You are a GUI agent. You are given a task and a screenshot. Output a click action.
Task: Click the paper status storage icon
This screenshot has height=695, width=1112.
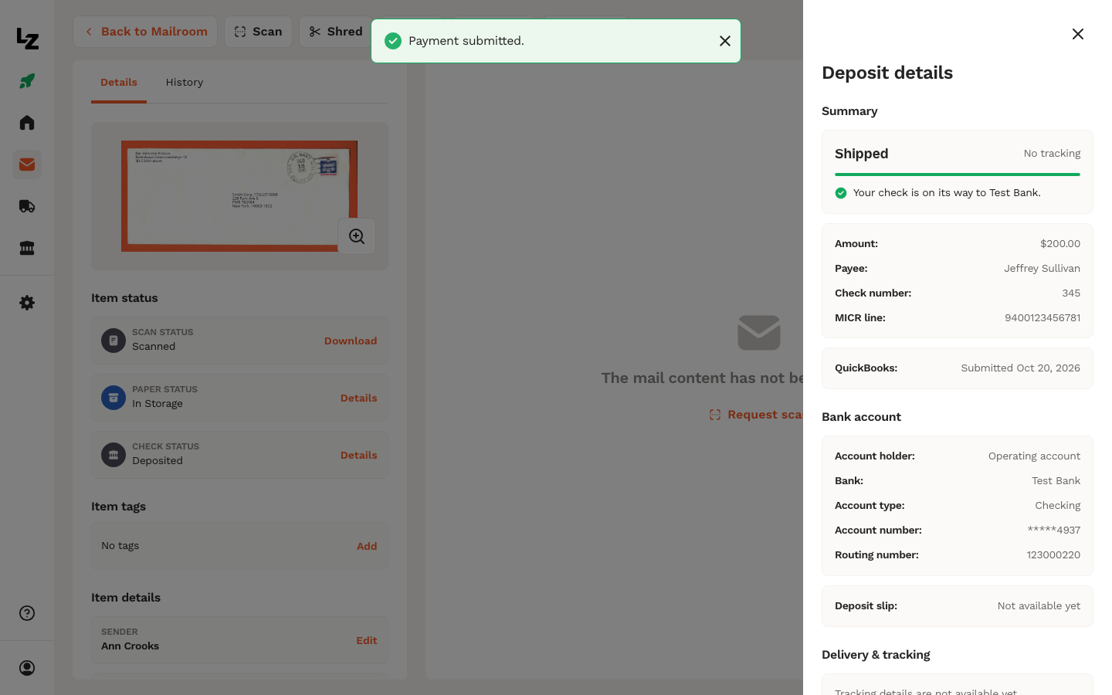[114, 398]
